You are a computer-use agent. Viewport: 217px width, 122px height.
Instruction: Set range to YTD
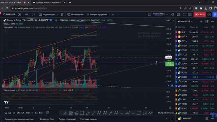(x=28, y=113)
